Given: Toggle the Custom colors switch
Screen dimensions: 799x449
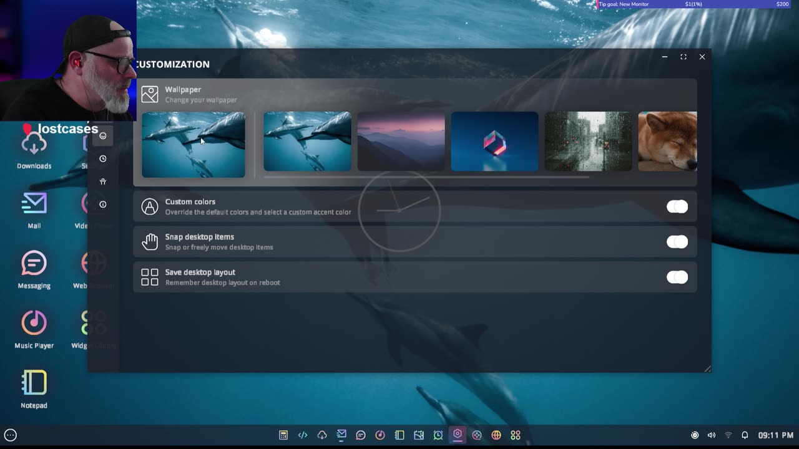Looking at the screenshot, I should click(x=677, y=206).
